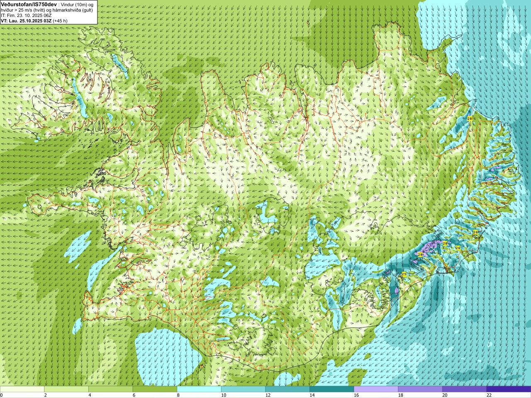Pick the 18–20 m/s purple legend band

tap(420, 389)
